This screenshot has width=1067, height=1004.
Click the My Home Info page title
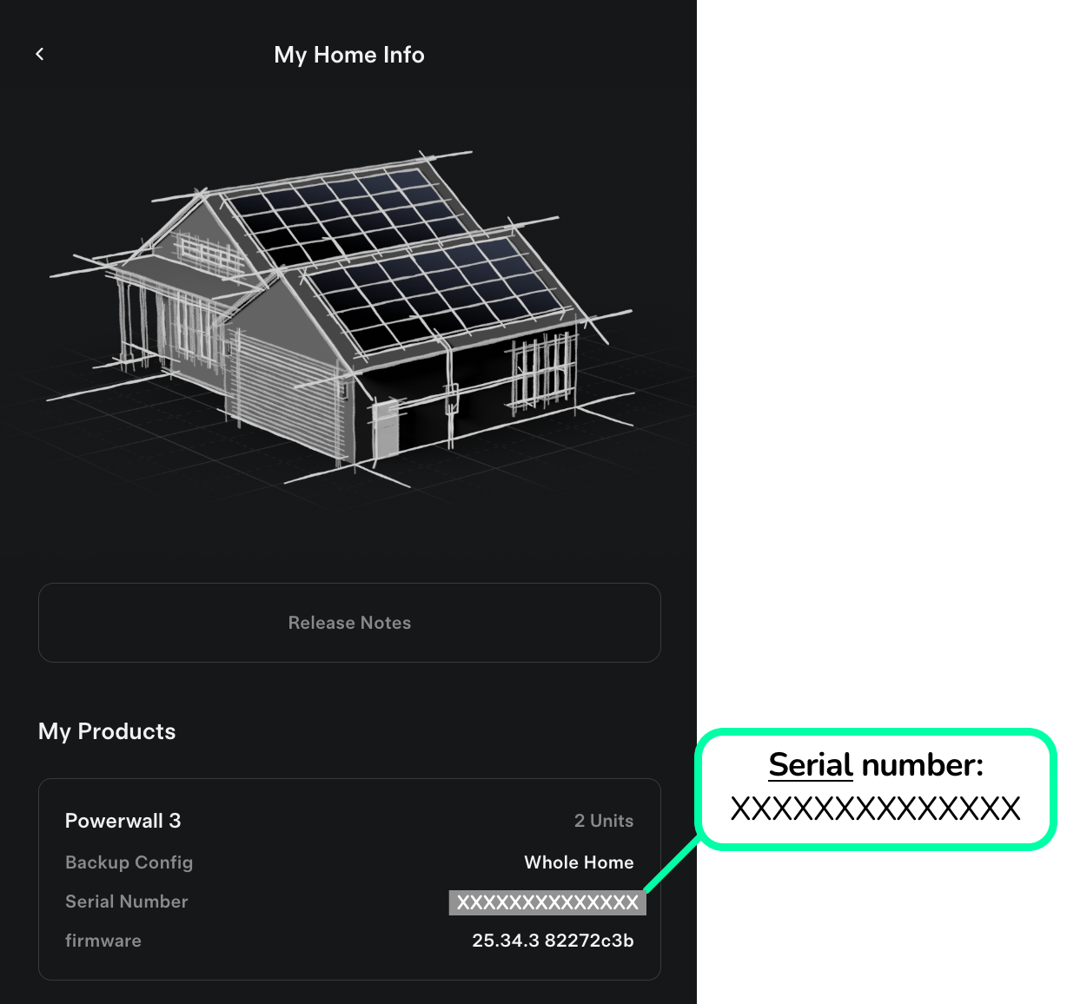coord(349,55)
